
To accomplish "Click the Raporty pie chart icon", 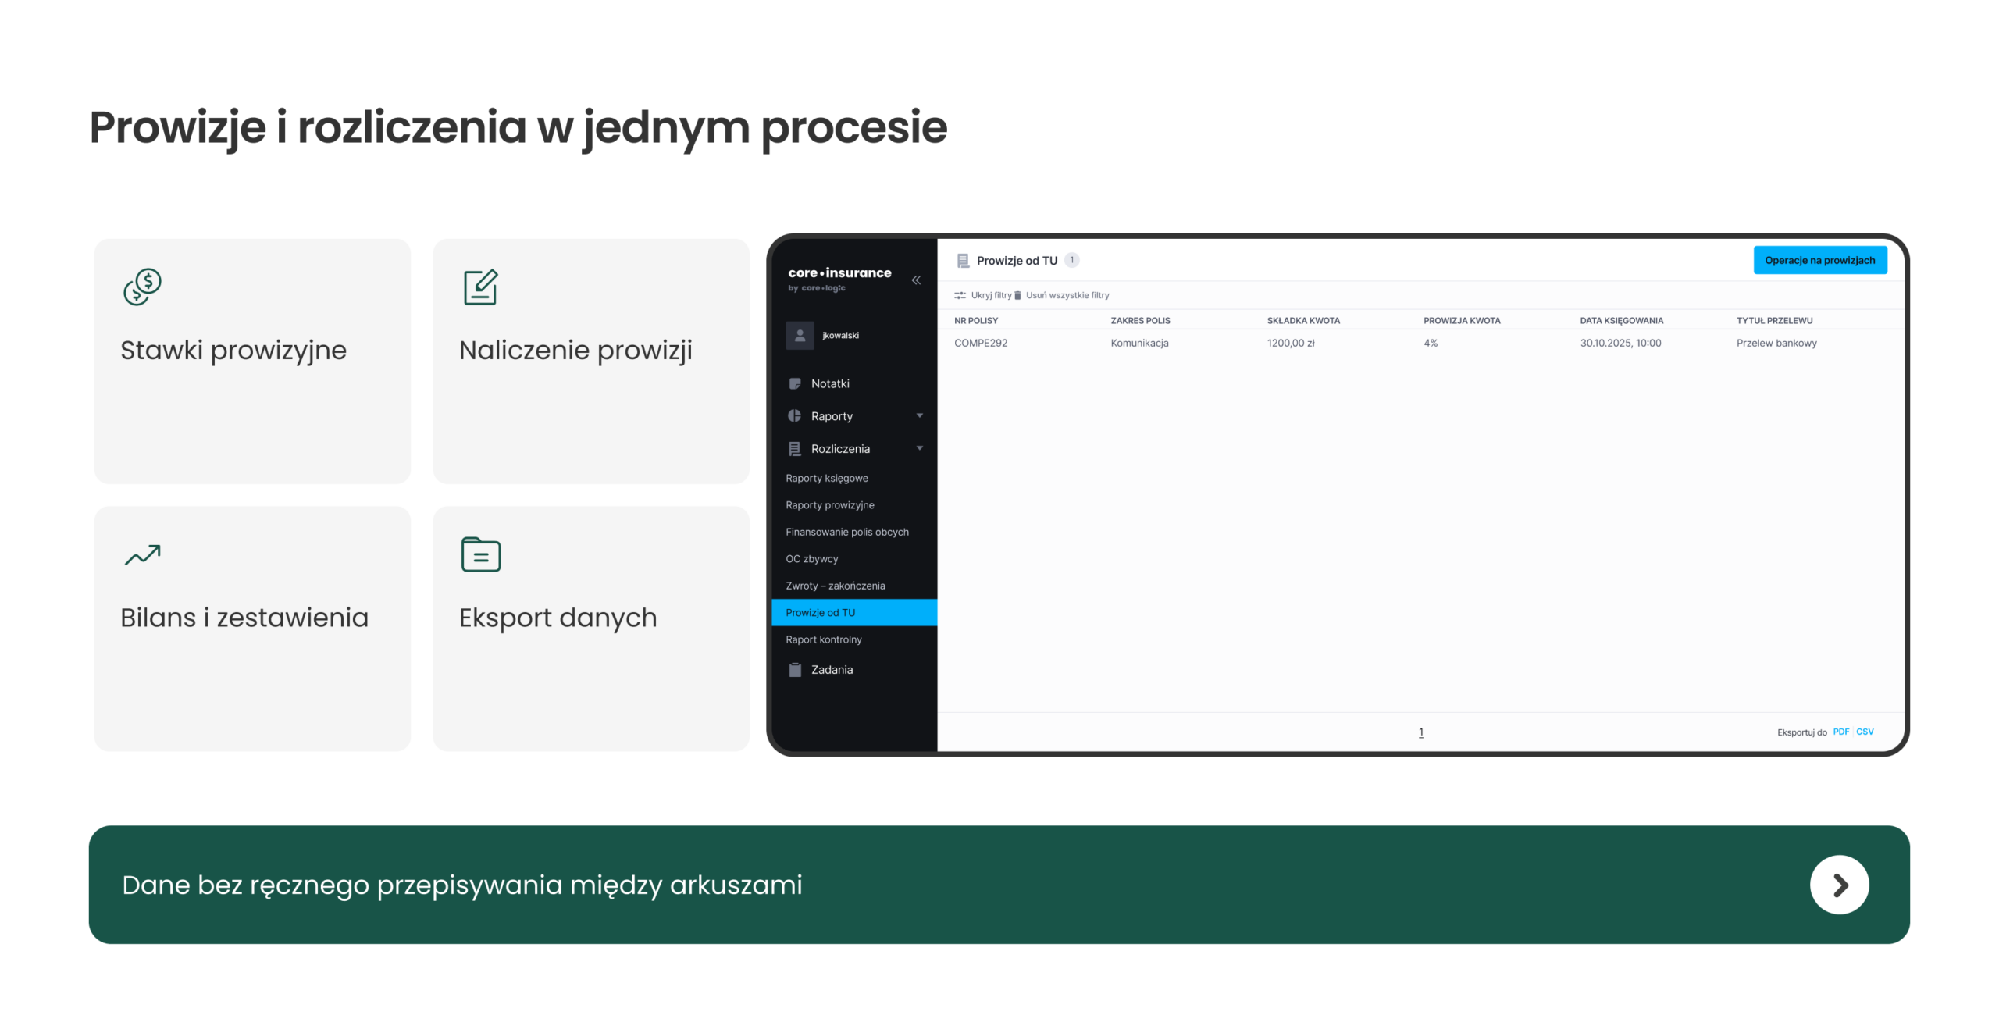I will 795,415.
